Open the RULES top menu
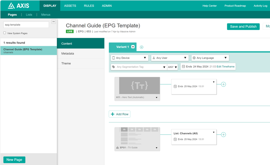This screenshot has height=165, width=270. tap(89, 6)
